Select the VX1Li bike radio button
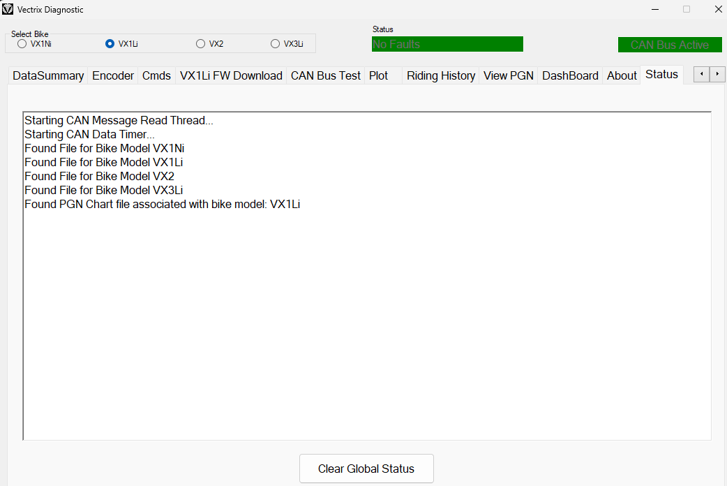The height and width of the screenshot is (486, 727). click(x=110, y=44)
